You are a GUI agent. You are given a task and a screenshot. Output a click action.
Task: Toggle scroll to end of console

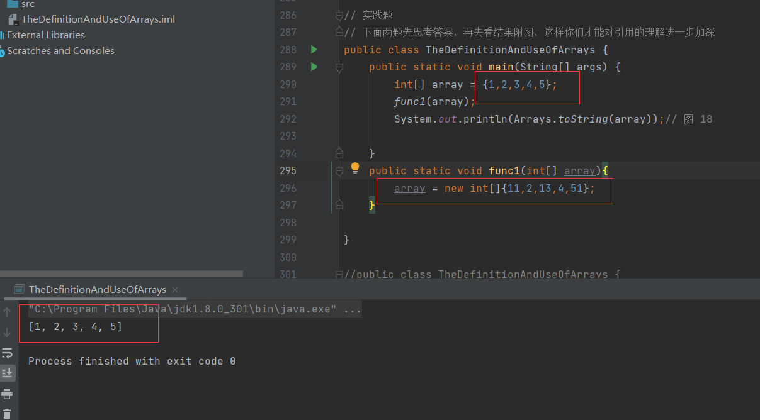(x=7, y=373)
